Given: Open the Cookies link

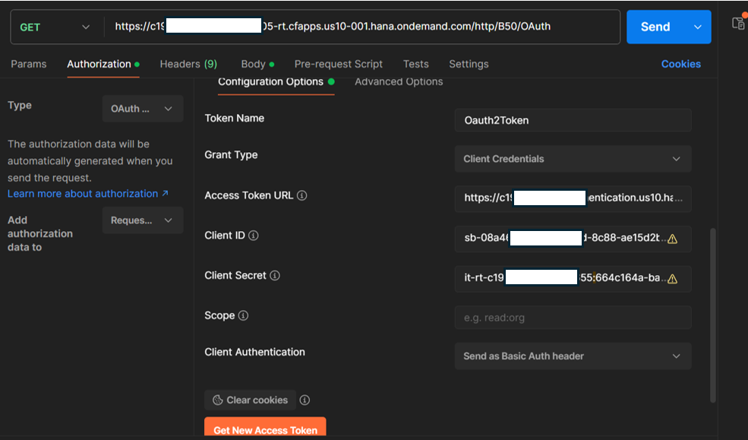Looking at the screenshot, I should tap(680, 64).
